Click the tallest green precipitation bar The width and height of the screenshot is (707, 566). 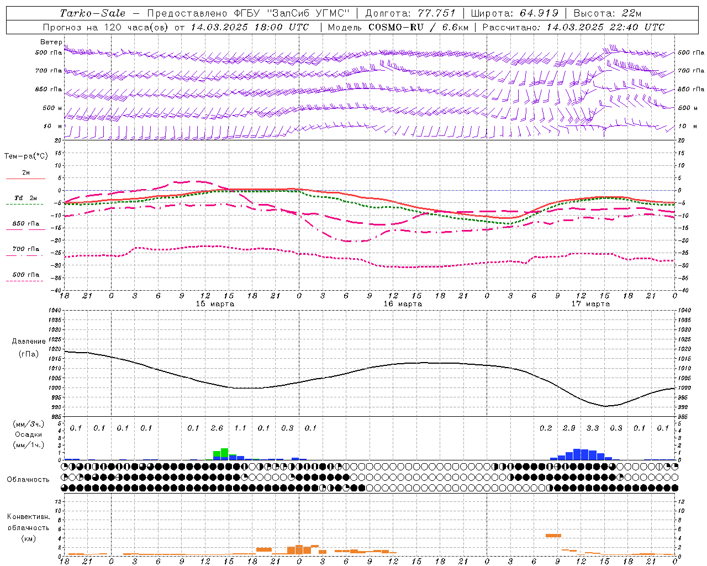224,452
